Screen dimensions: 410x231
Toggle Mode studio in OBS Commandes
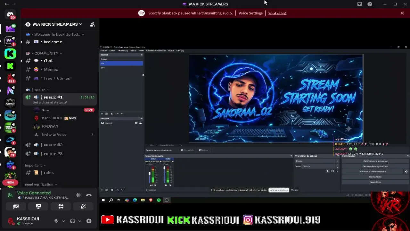[x=375, y=177]
